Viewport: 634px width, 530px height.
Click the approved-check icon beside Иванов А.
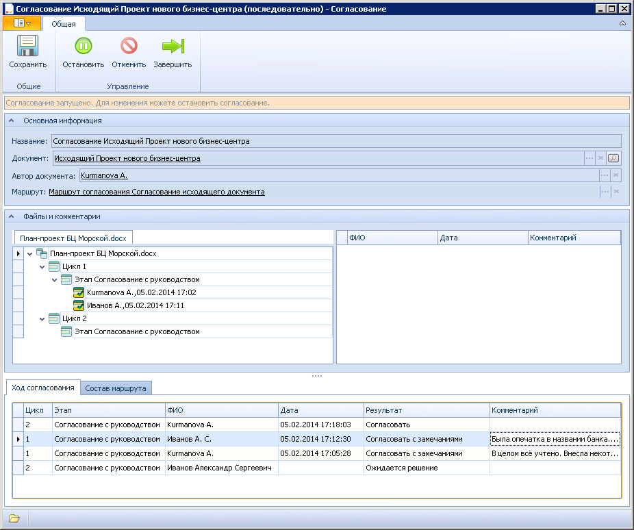(79, 305)
